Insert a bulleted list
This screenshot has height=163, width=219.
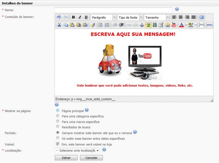click(100, 25)
